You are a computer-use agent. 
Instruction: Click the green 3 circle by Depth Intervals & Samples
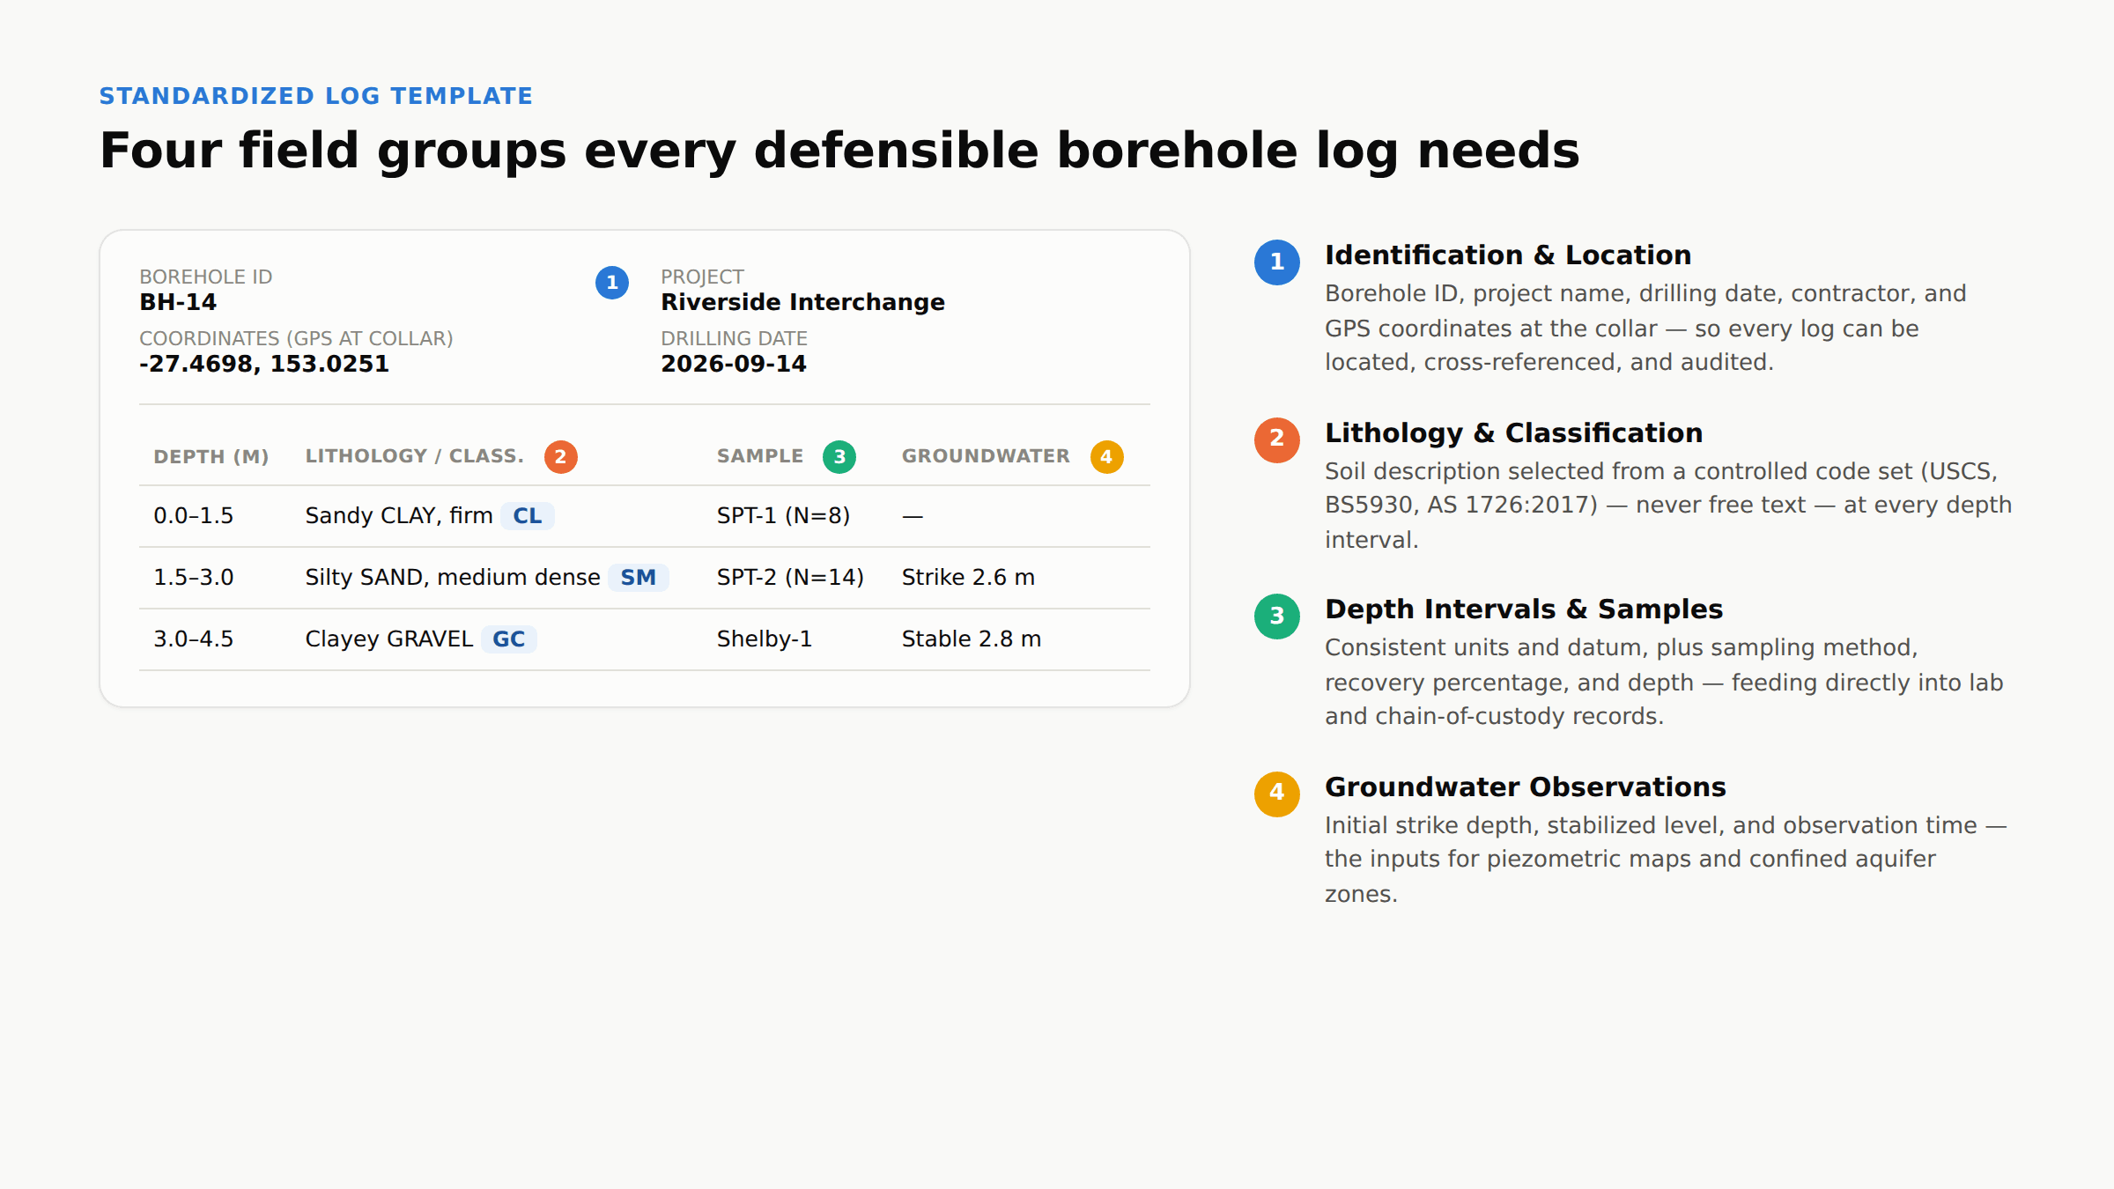click(1277, 617)
